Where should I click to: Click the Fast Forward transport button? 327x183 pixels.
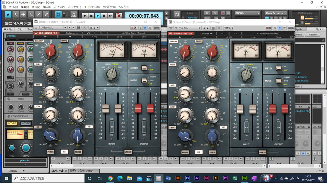110,16
